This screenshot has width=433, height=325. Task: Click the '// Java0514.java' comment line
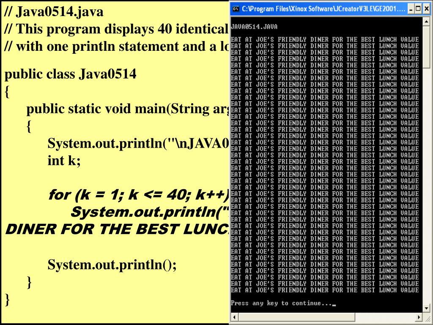click(54, 12)
